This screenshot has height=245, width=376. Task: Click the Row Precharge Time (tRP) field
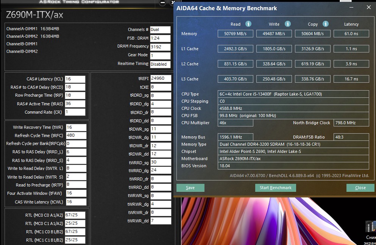click(x=75, y=95)
